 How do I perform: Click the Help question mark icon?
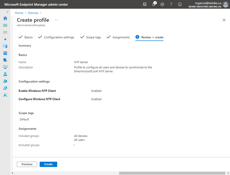(171, 4)
